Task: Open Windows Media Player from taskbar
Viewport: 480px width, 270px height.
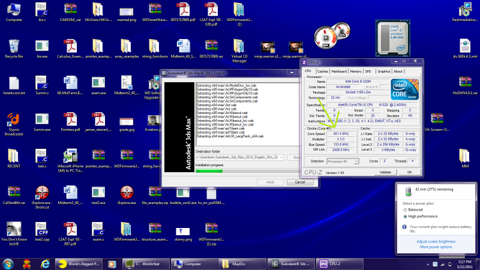Action: pyautogui.click(x=112, y=264)
